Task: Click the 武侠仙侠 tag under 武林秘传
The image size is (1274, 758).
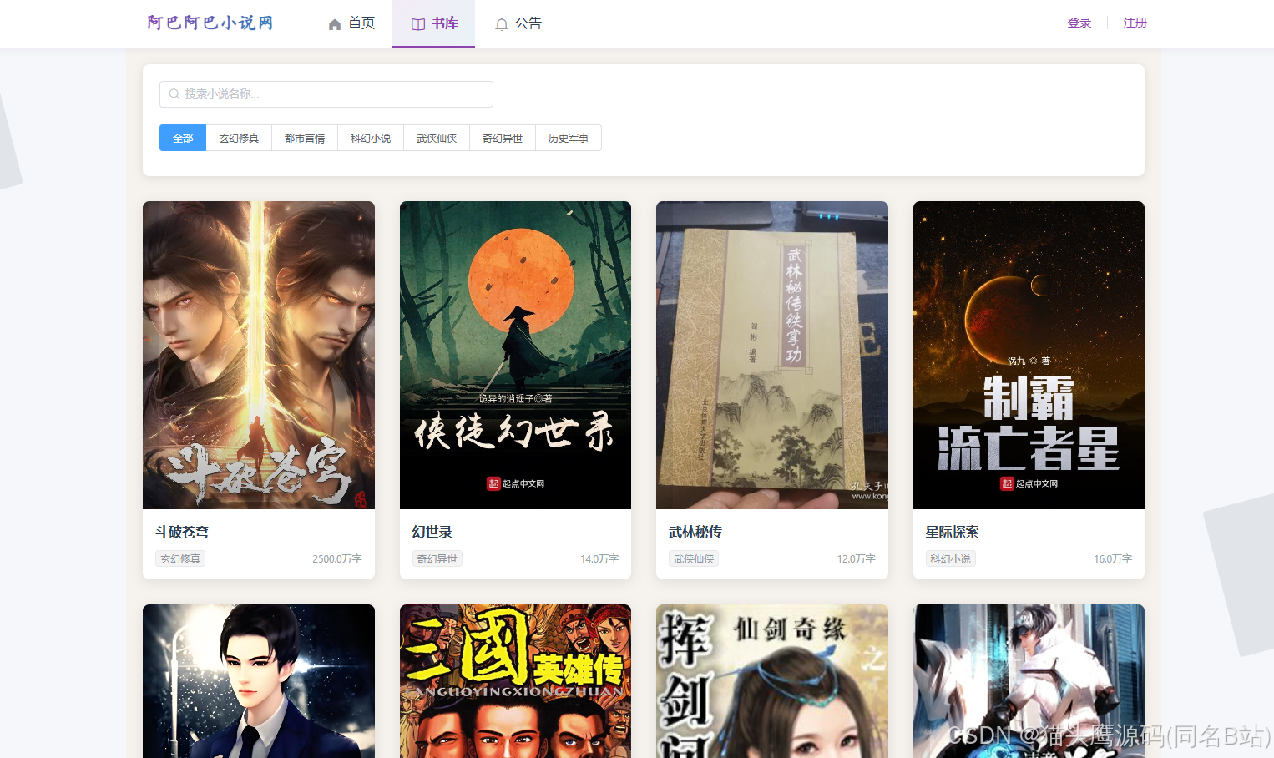Action: (694, 558)
